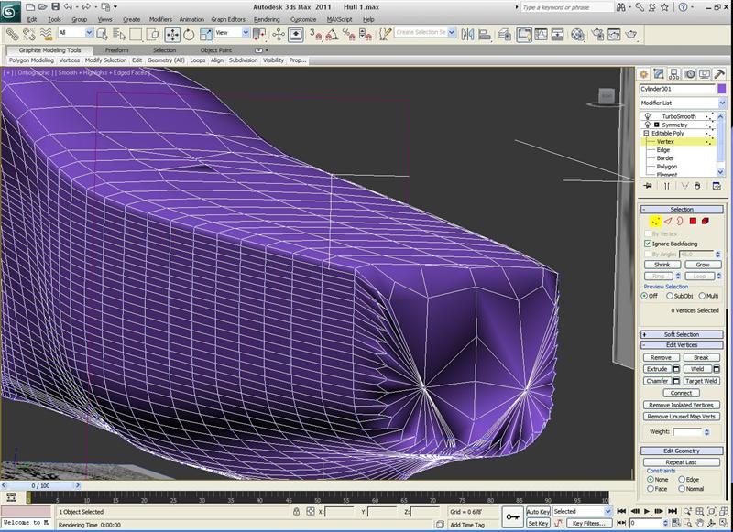Toggle Symmetry modifier lightbulb visibility
Viewport: 733px width, 532px height.
pyautogui.click(x=648, y=125)
